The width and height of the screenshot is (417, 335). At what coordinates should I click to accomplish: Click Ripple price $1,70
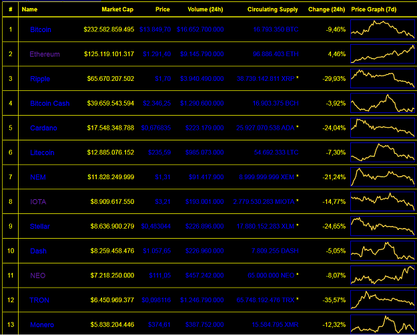[163, 79]
